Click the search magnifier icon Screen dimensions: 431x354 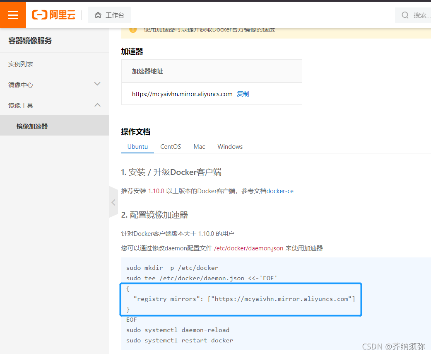405,15
